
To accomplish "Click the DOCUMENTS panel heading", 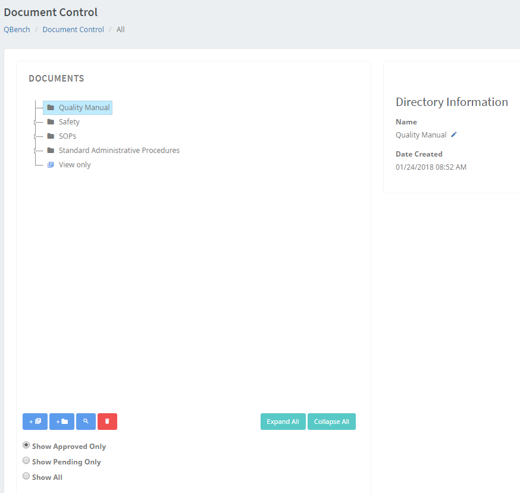I will click(x=57, y=79).
